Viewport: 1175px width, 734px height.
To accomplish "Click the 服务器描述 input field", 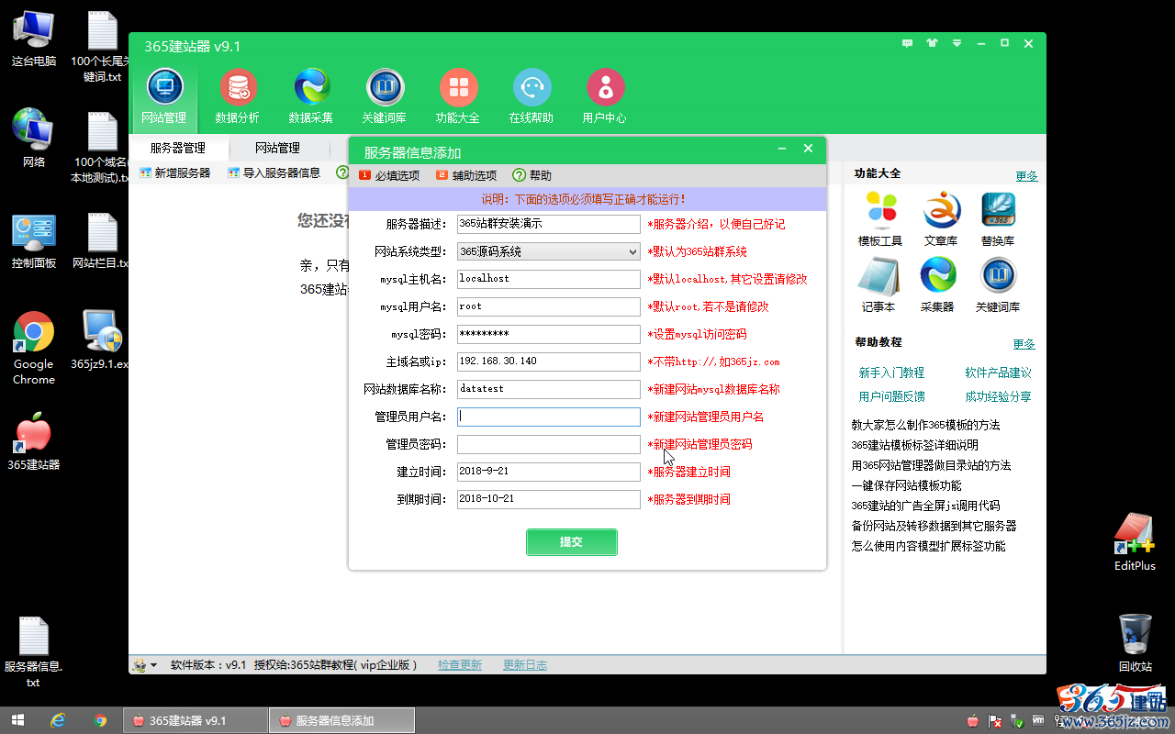I will (x=549, y=224).
